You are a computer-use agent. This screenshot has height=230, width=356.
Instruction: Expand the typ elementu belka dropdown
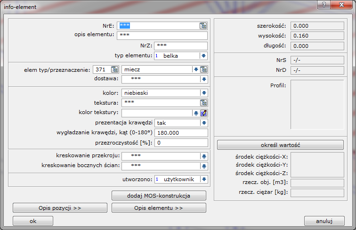click(x=203, y=56)
